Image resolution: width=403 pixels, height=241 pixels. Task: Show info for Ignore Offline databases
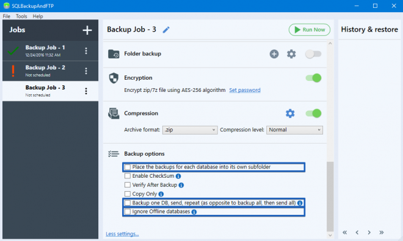194,212
